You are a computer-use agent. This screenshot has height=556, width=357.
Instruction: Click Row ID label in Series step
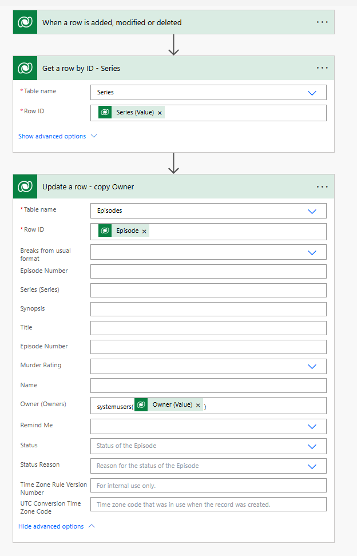tap(32, 111)
